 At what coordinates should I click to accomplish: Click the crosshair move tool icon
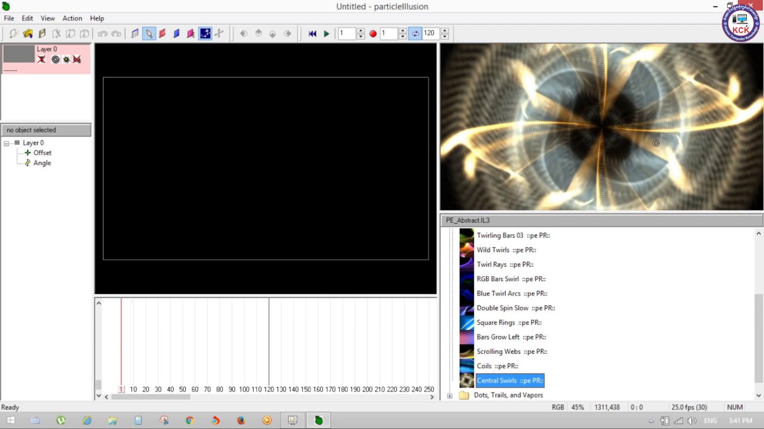(219, 34)
